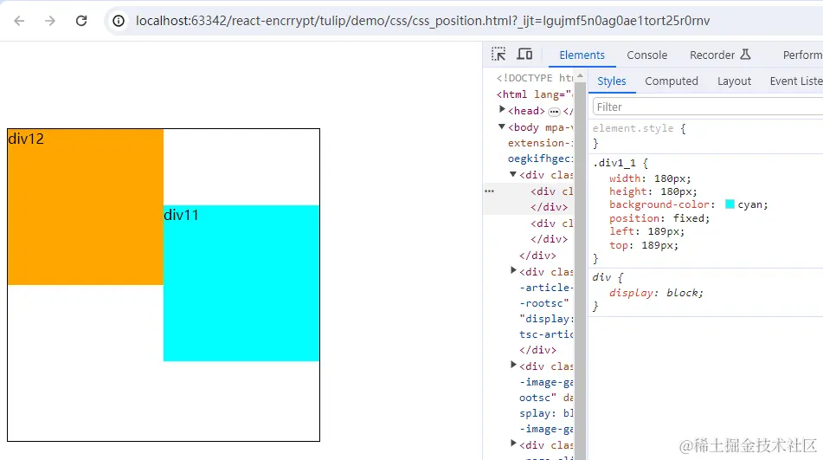Click the display: block declaration
The width and height of the screenshot is (823, 460).
[656, 293]
